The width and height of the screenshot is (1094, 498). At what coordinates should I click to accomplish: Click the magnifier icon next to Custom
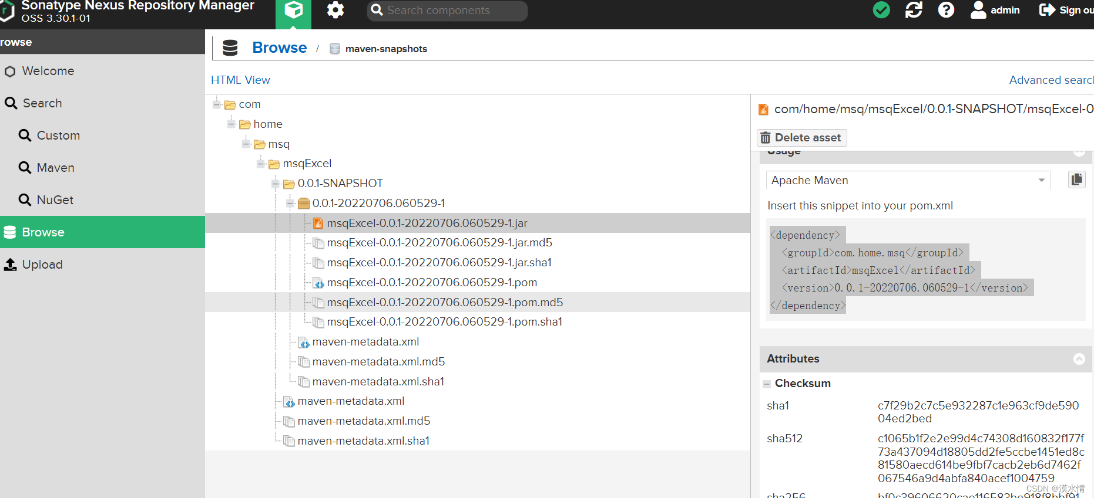tap(25, 135)
